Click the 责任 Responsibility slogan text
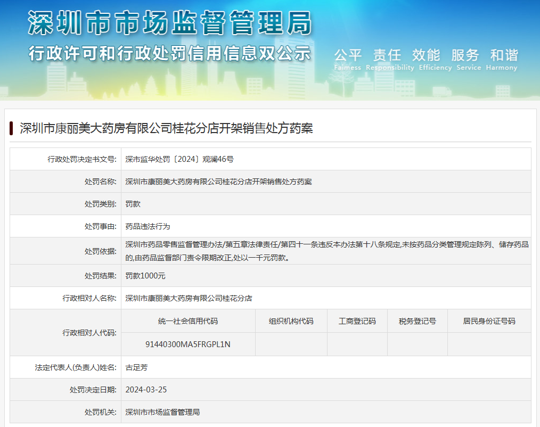This screenshot has height=427, width=540. [390, 60]
